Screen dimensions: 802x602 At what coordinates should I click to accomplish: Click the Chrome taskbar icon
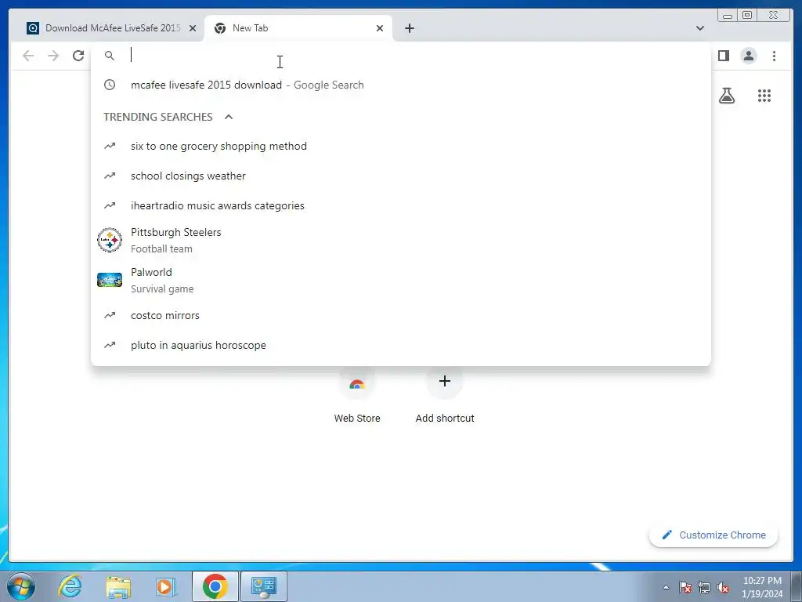point(215,586)
